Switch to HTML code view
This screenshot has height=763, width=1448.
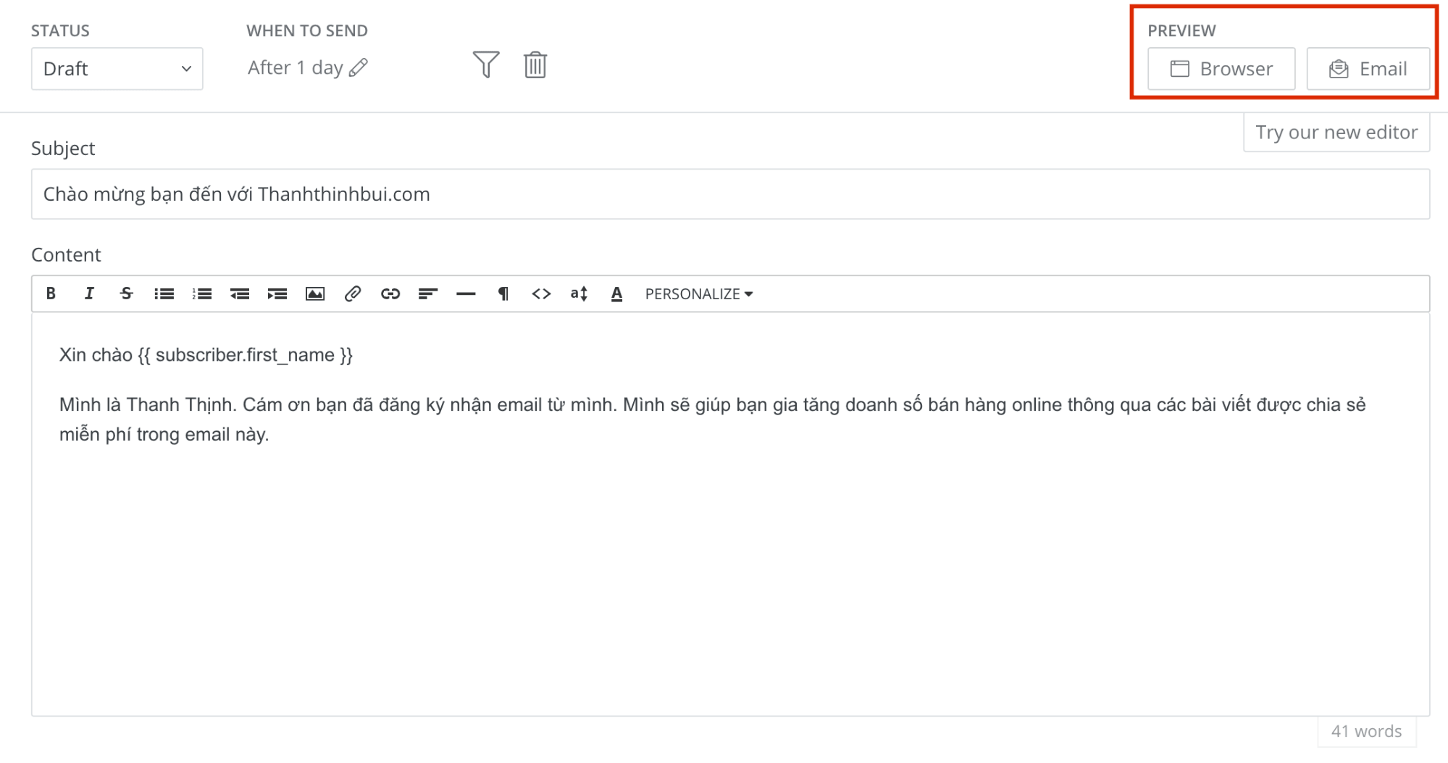pyautogui.click(x=540, y=293)
